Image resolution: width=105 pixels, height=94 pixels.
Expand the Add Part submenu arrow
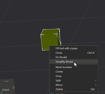pyautogui.click(x=96, y=93)
